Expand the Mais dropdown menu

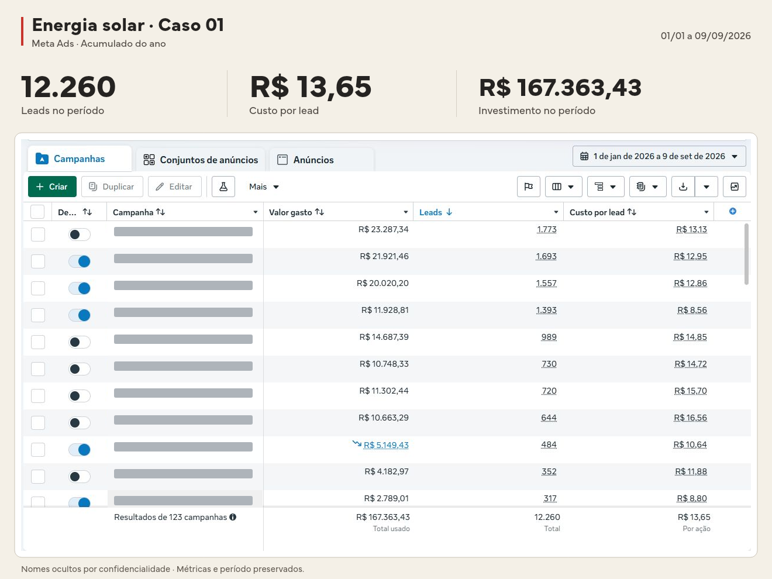pyautogui.click(x=264, y=187)
